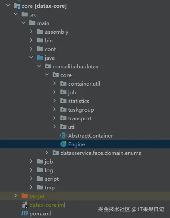Collapse the main folder chevron
The image size is (170, 218).
pos(24,22)
